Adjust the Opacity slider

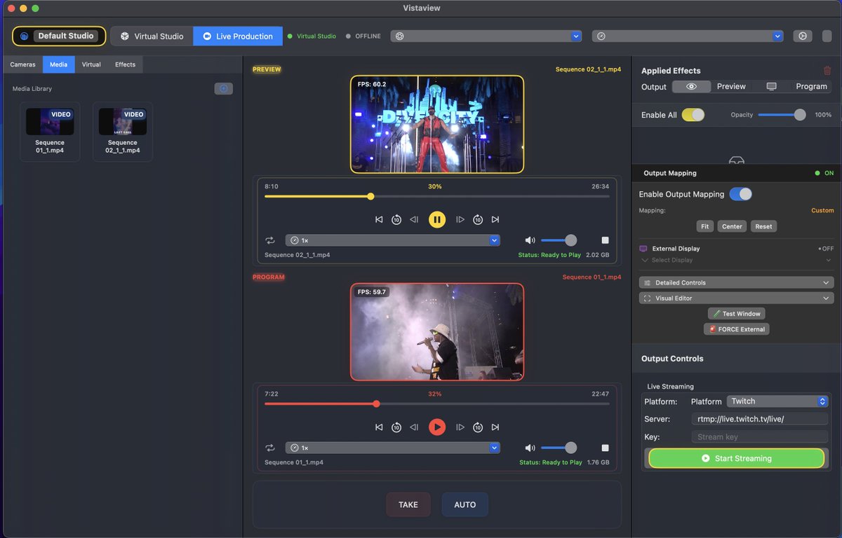click(x=782, y=115)
